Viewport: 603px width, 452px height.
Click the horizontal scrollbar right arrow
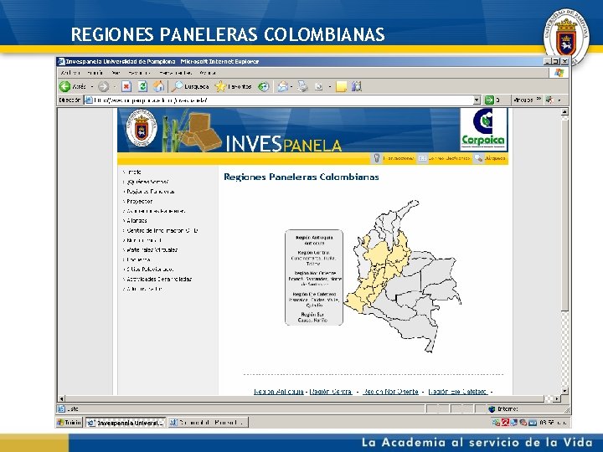click(556, 399)
